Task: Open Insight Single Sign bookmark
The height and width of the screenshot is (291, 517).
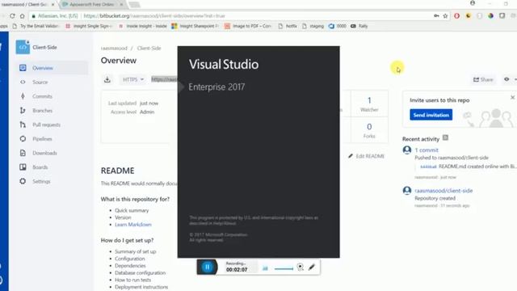Action: [89, 26]
